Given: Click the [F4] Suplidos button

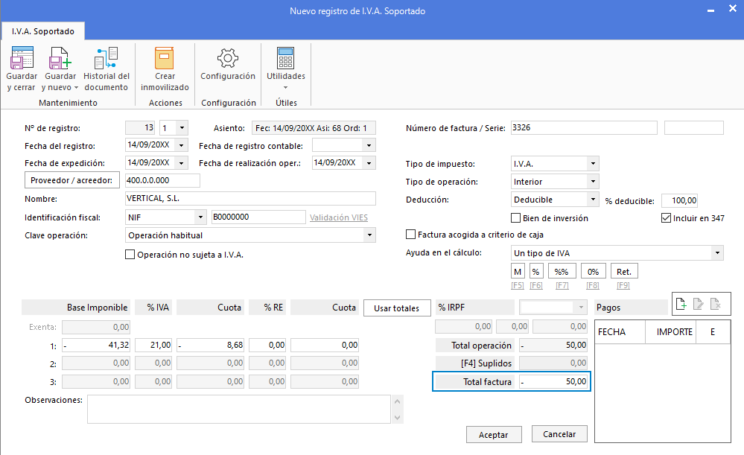Looking at the screenshot, I should (475, 363).
